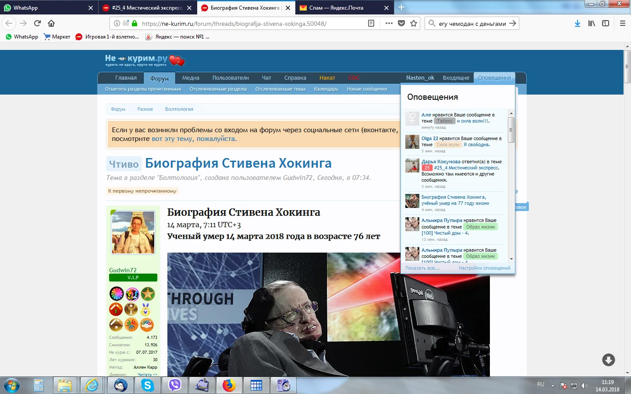Open the Медиа navigation tab
The width and height of the screenshot is (631, 394).
[x=191, y=78]
